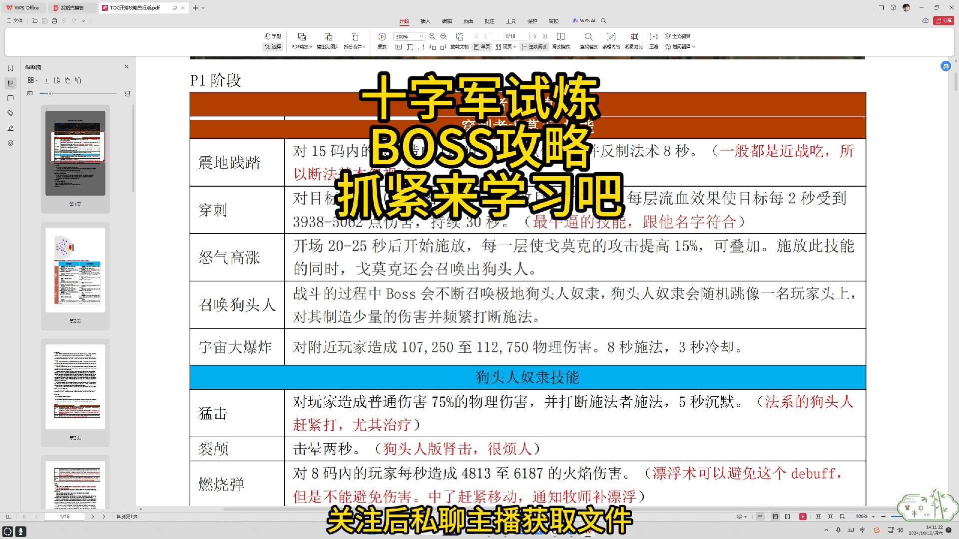Switch to the 保护 ribbon tab

(532, 21)
